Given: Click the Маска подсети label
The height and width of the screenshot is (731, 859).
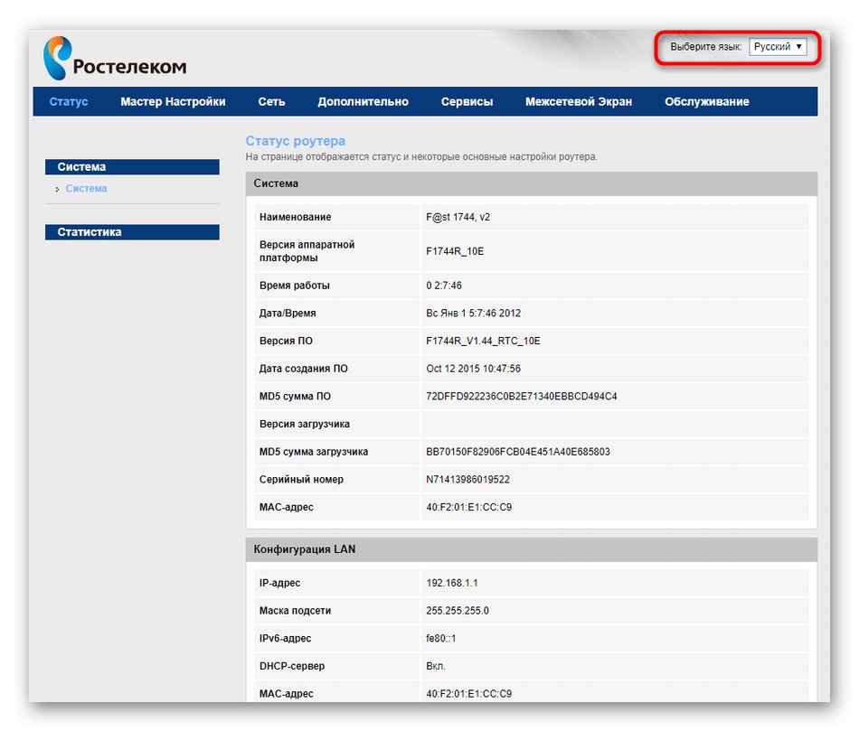Looking at the screenshot, I should [x=296, y=611].
